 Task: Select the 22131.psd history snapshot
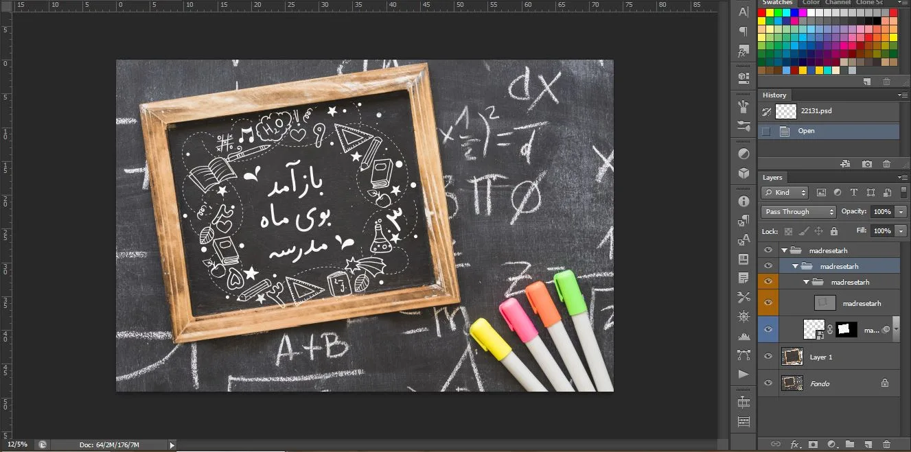(829, 111)
